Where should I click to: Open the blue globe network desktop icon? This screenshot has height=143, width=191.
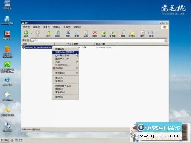pyautogui.click(x=7, y=80)
